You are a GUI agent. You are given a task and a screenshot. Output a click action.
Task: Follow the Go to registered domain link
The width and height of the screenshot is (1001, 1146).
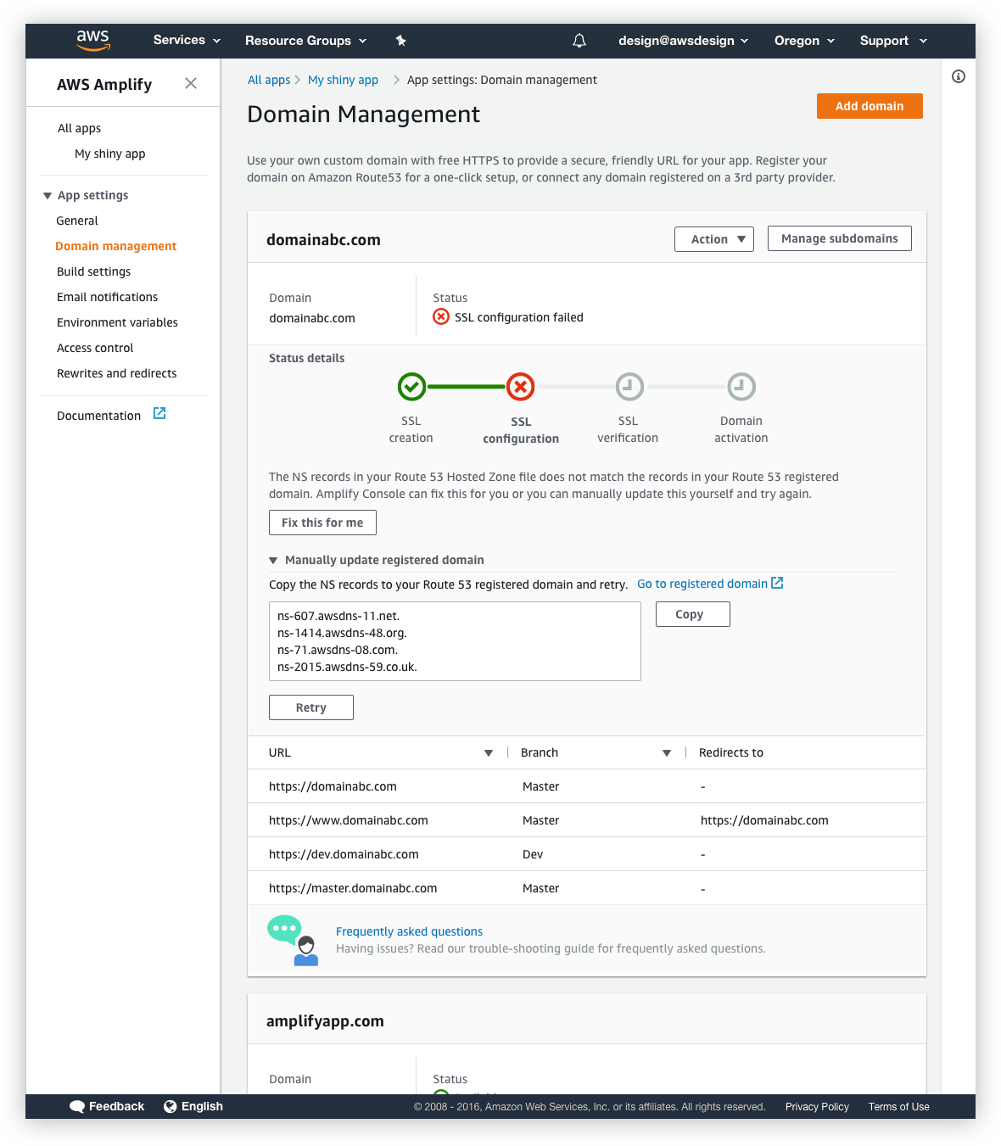point(710,584)
